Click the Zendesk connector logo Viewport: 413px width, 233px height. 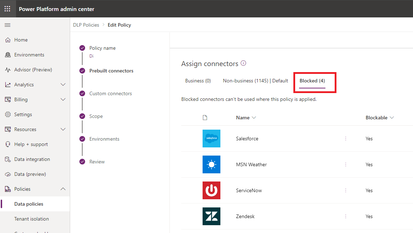click(x=211, y=216)
